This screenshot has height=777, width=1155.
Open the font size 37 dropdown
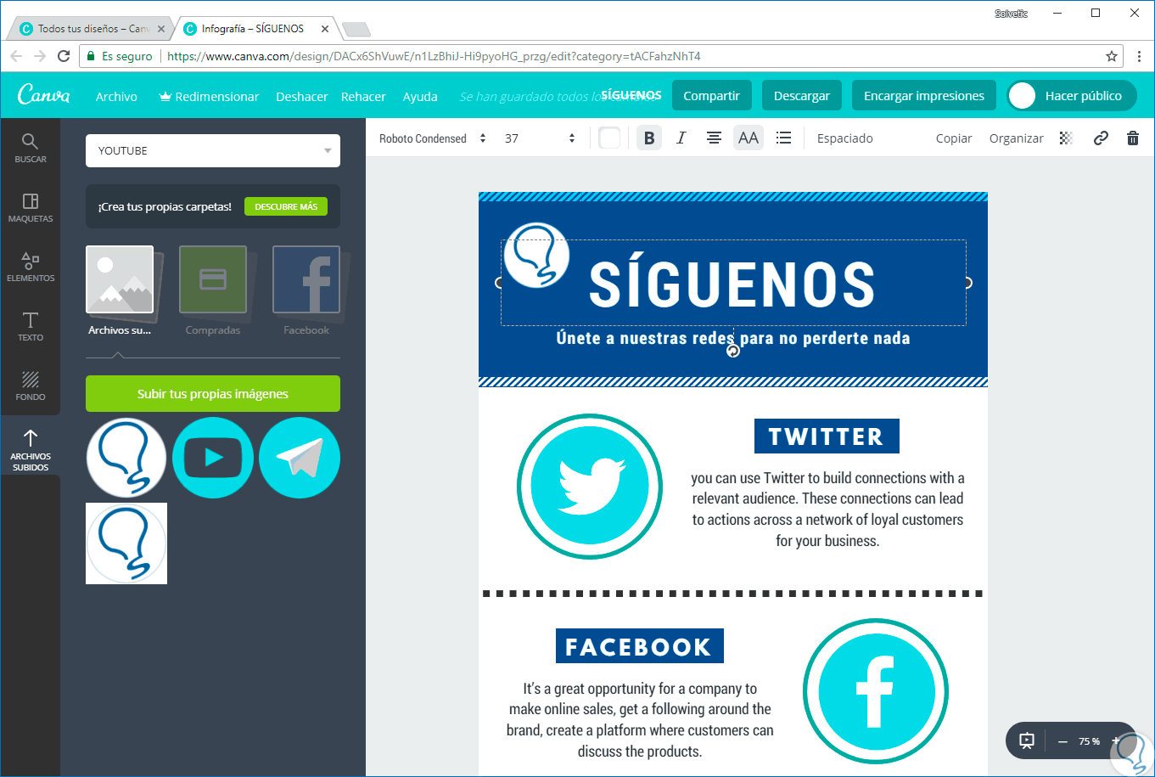[540, 138]
